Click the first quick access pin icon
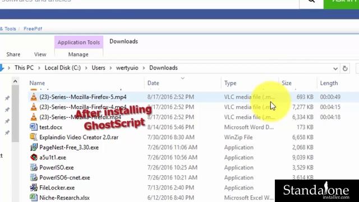This screenshot has height=202, width=359. click(7, 98)
